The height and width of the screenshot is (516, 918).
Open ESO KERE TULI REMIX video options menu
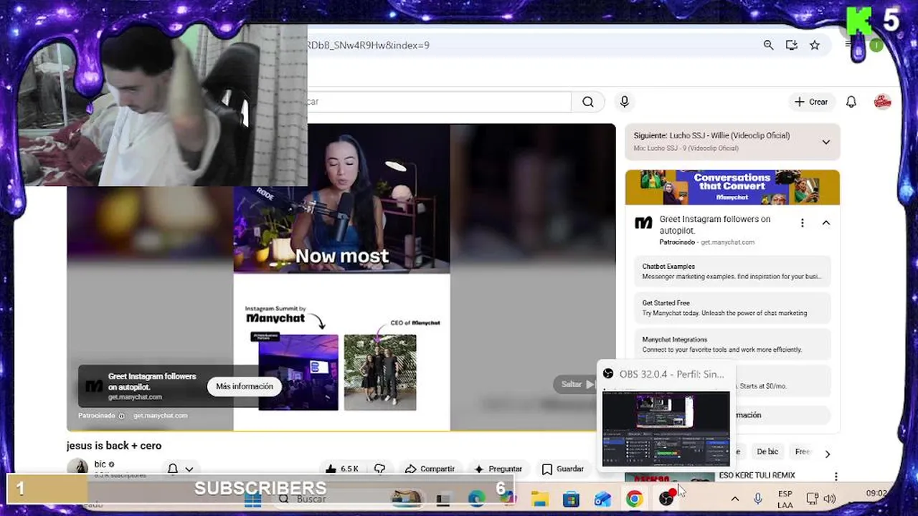pyautogui.click(x=836, y=476)
